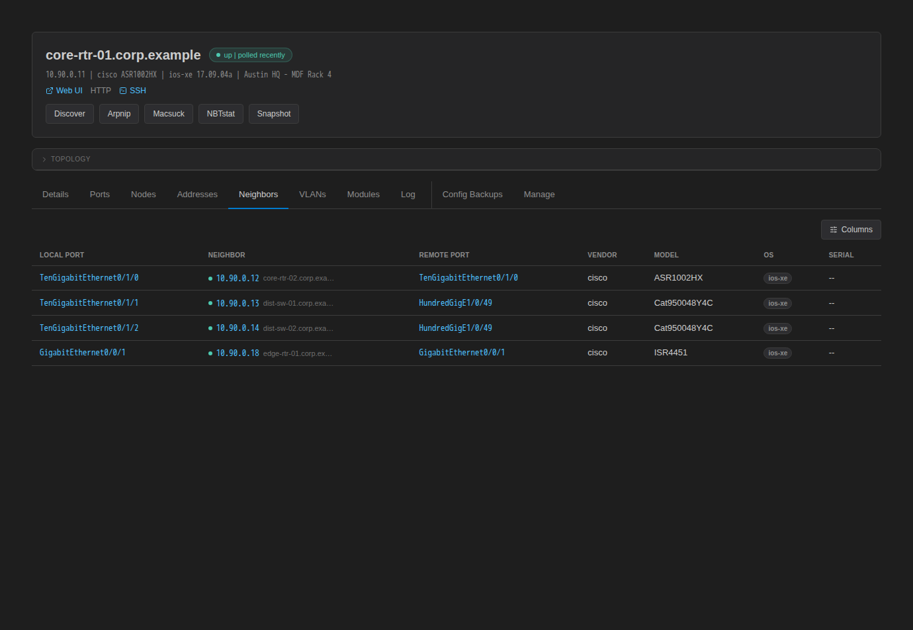Click the Model column header
The height and width of the screenshot is (630, 913).
[666, 255]
